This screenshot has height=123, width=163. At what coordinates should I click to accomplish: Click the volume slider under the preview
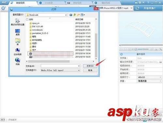143,49
